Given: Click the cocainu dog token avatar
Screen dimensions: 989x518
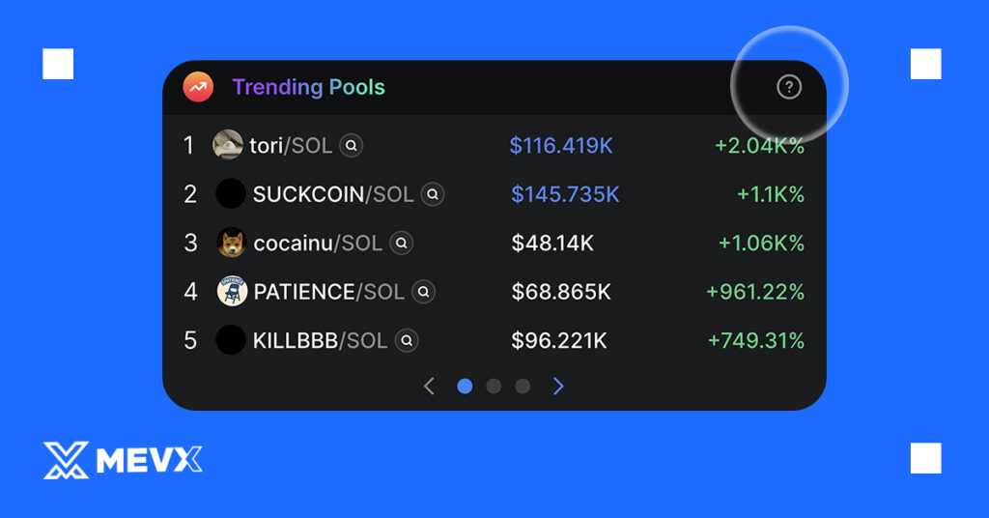Looking at the screenshot, I should pos(231,243).
